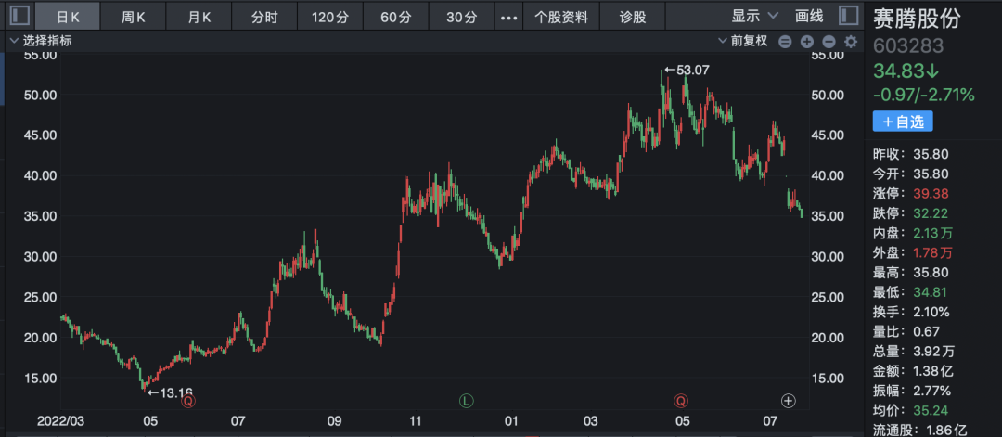Image resolution: width=1002 pixels, height=437 pixels.
Task: Switch to the 60分 chart tab
Action: tap(396, 17)
